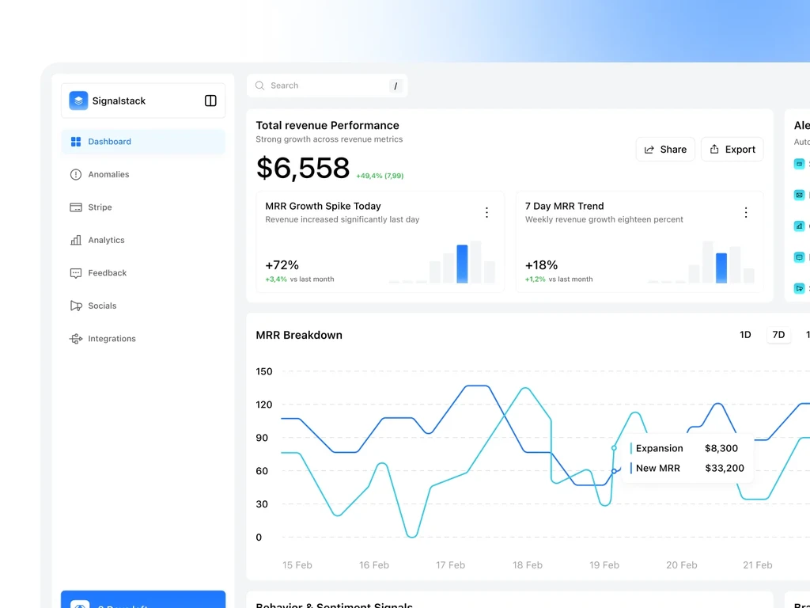Open Socials megaphone icon

(76, 306)
